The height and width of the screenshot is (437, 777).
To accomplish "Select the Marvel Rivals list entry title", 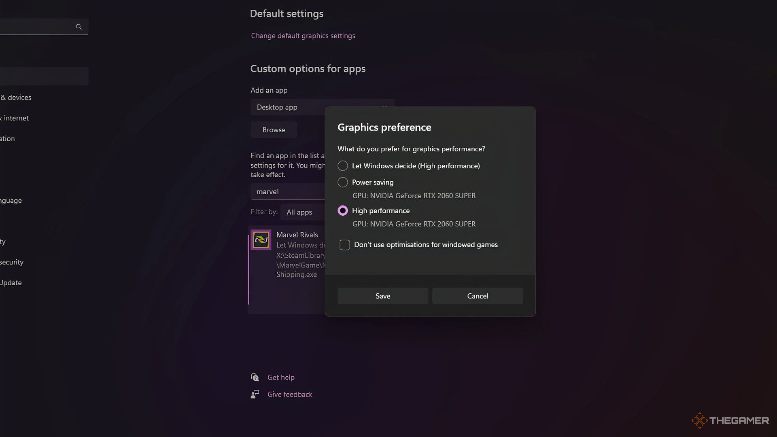I will click(x=297, y=235).
